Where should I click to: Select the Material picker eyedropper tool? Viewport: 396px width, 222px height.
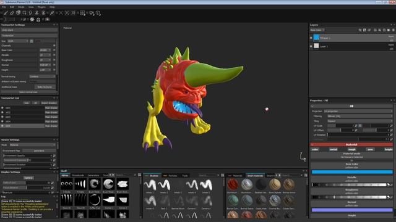pyautogui.click(x=52, y=13)
